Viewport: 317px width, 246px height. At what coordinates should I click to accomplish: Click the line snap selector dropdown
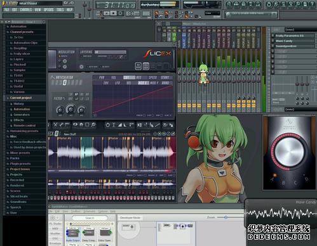[x=212, y=13]
